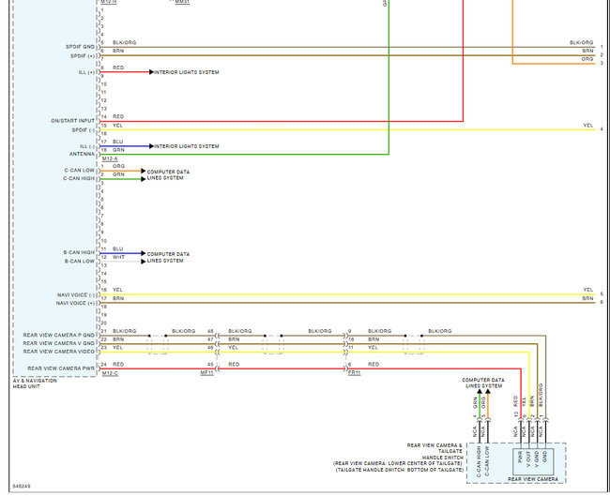Select REAR VIEW CAMERA caption inside camera box
The height and width of the screenshot is (496, 610).
pyautogui.click(x=533, y=479)
